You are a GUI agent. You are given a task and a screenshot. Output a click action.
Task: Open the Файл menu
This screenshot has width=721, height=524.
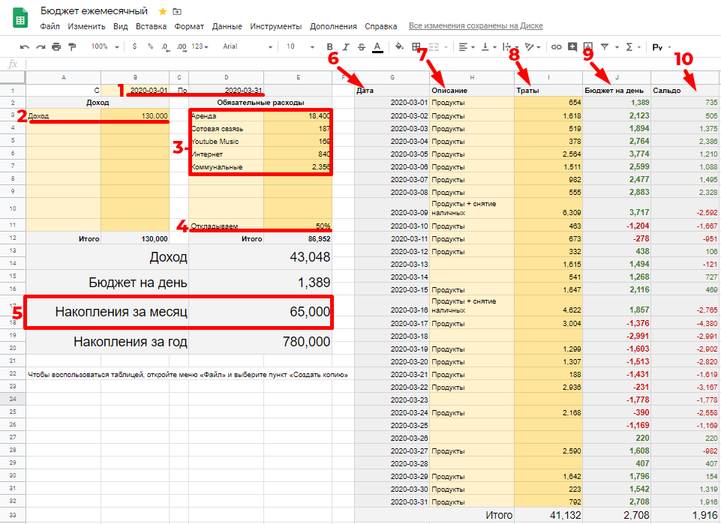(x=50, y=26)
